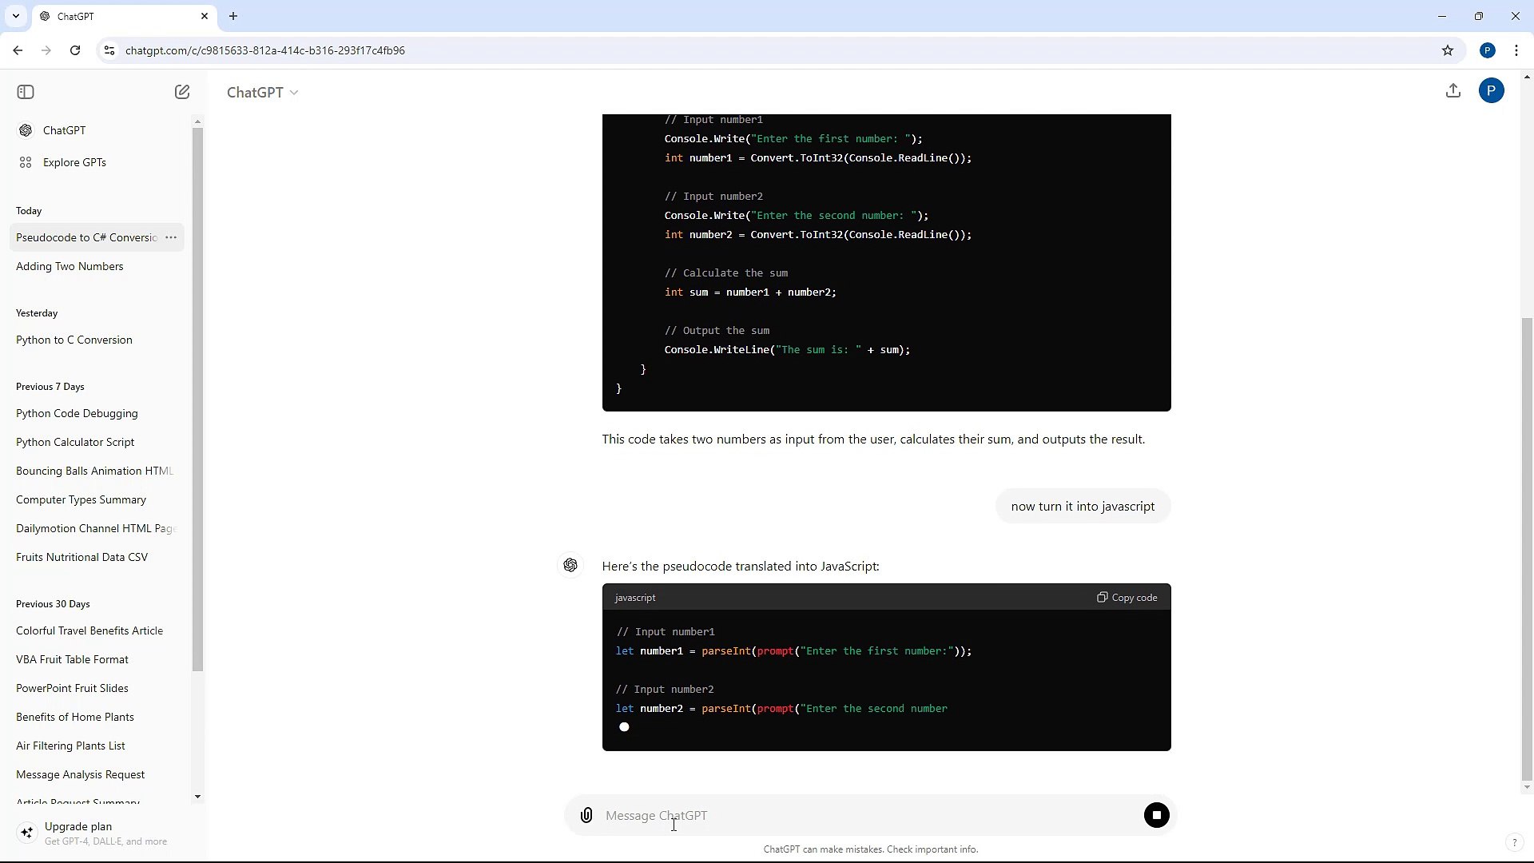Open the Python to C Conversion chat
The image size is (1534, 863).
(x=74, y=340)
